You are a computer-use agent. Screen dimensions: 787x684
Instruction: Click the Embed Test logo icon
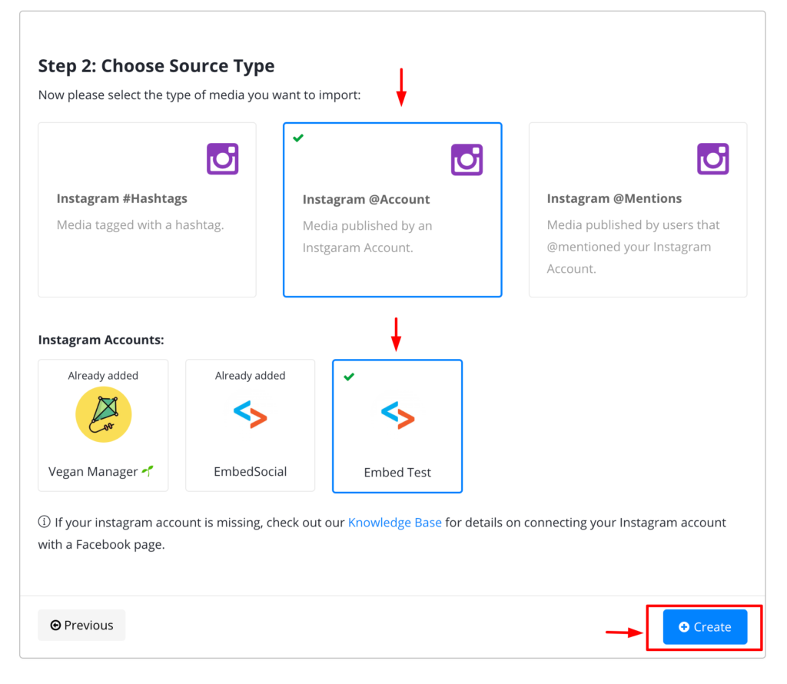[x=397, y=415]
